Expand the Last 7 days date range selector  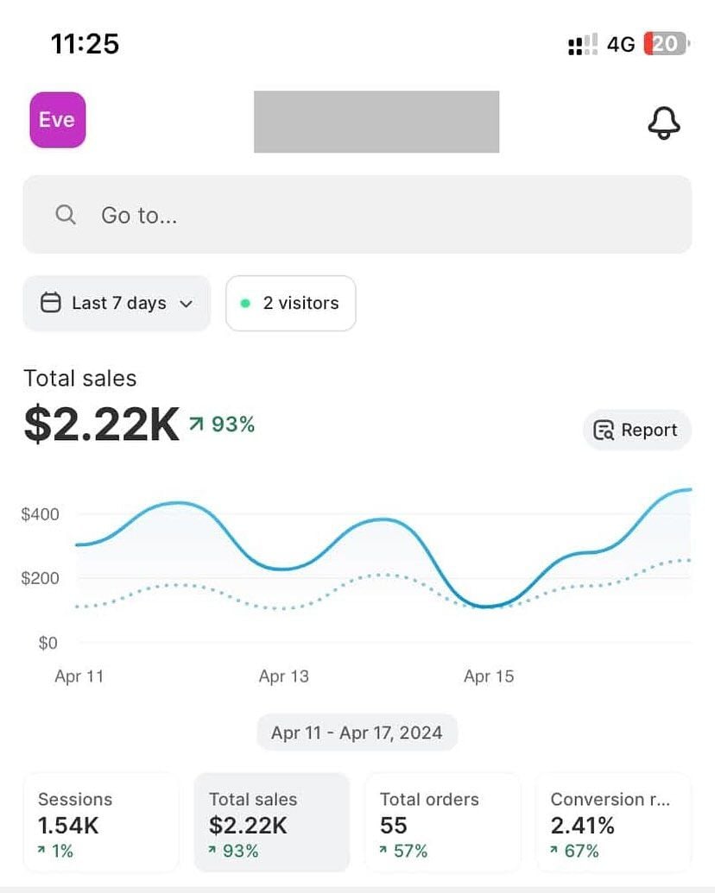point(116,303)
